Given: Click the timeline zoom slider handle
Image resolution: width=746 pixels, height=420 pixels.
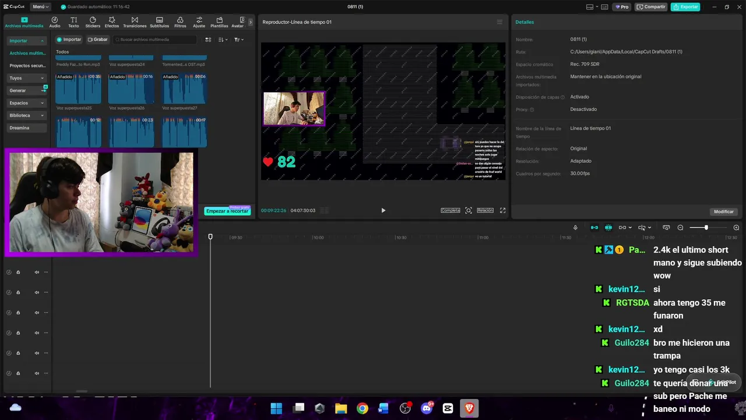Looking at the screenshot, I should [706, 228].
